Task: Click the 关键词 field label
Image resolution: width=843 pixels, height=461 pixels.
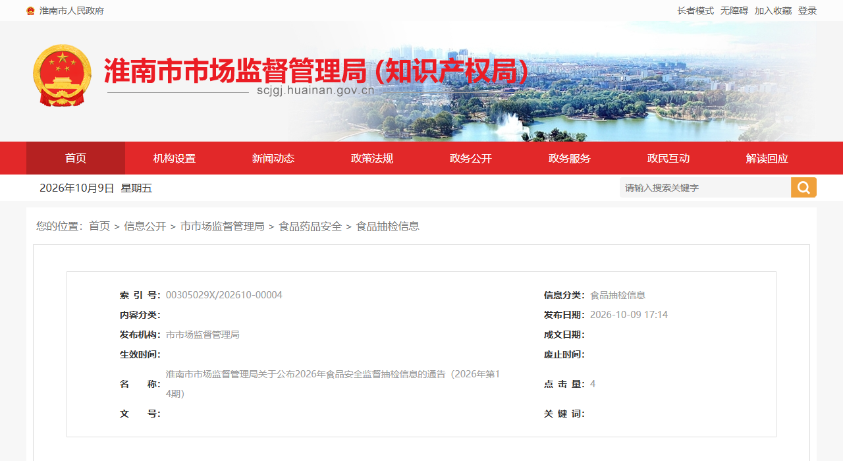Action: tap(564, 414)
